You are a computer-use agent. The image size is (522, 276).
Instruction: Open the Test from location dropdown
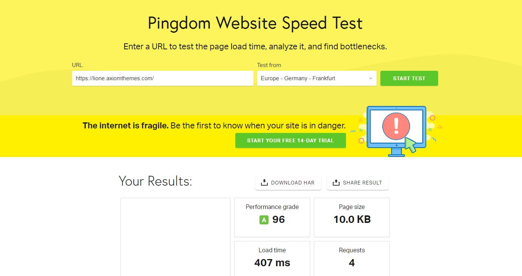[317, 78]
